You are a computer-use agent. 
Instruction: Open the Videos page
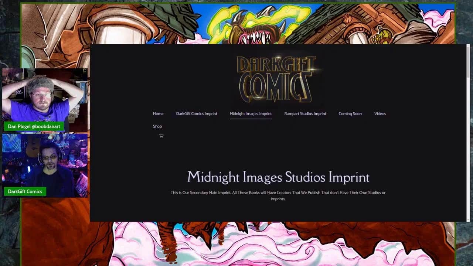pos(380,114)
